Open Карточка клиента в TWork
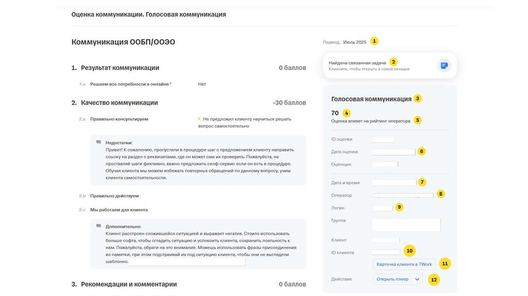This screenshot has width=528, height=296. tap(404, 264)
